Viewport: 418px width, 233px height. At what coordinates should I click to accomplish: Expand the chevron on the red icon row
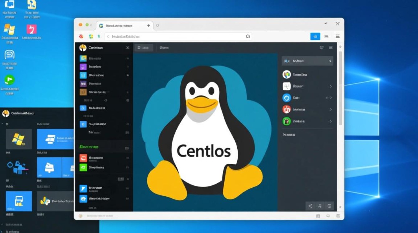331,110
